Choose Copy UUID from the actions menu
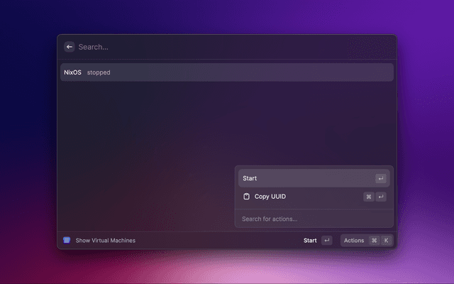454x284 pixels. coord(270,197)
